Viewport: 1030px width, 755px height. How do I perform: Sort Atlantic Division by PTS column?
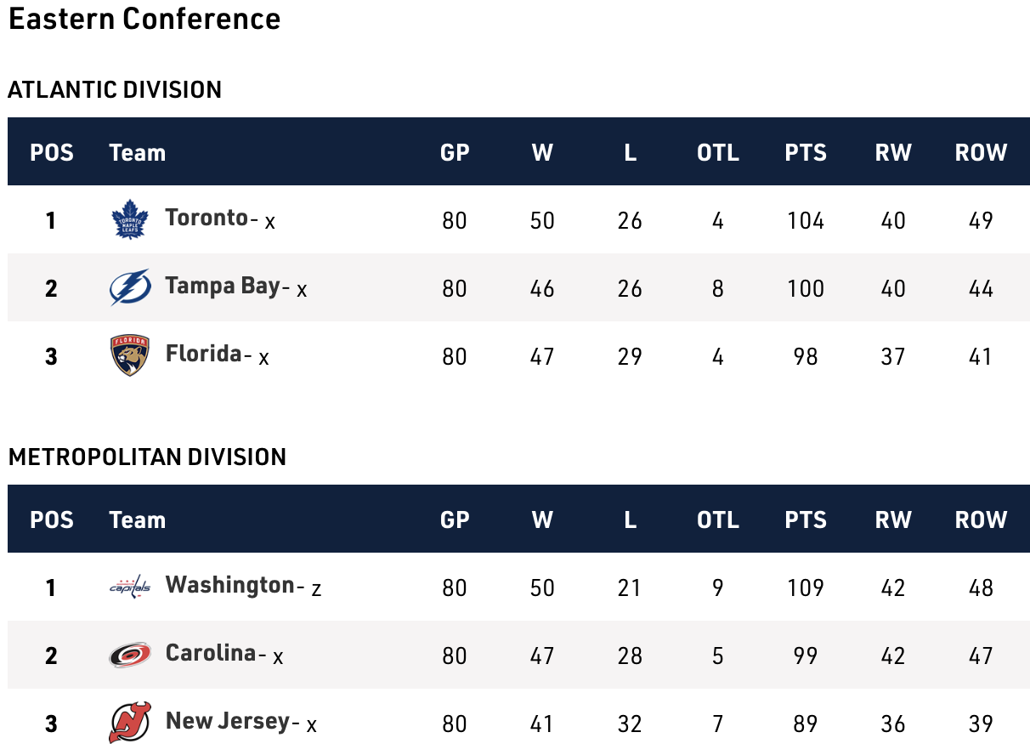[806, 153]
